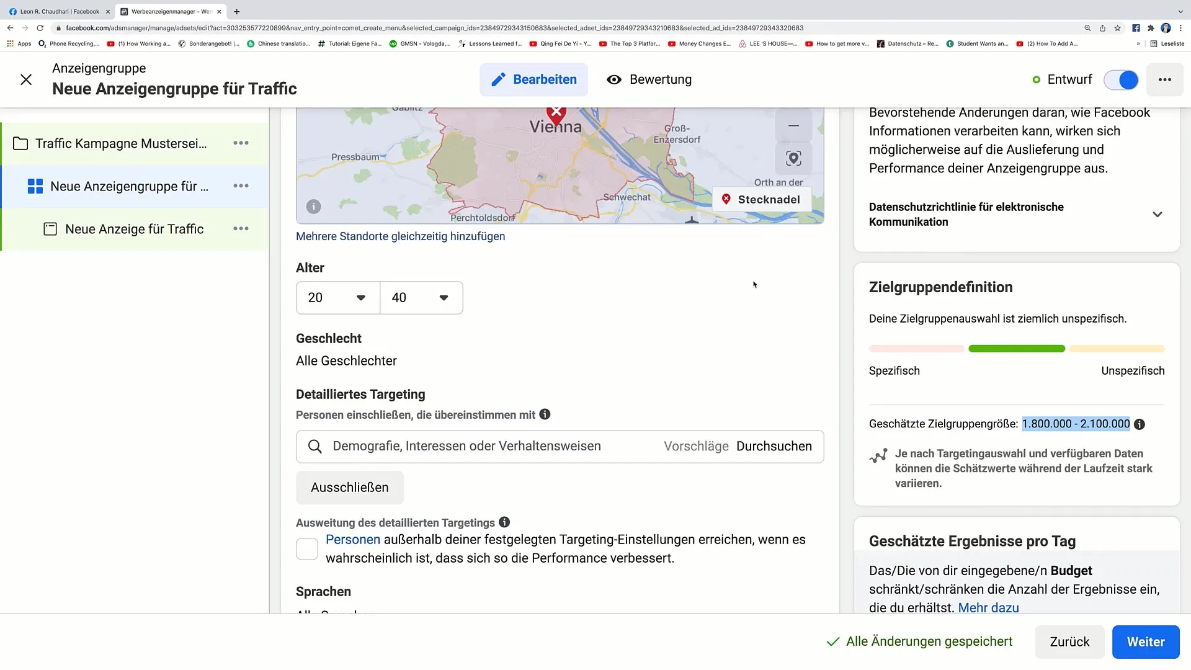Click Vorschläge in the targeting field
This screenshot has width=1191, height=670.
pyautogui.click(x=696, y=447)
